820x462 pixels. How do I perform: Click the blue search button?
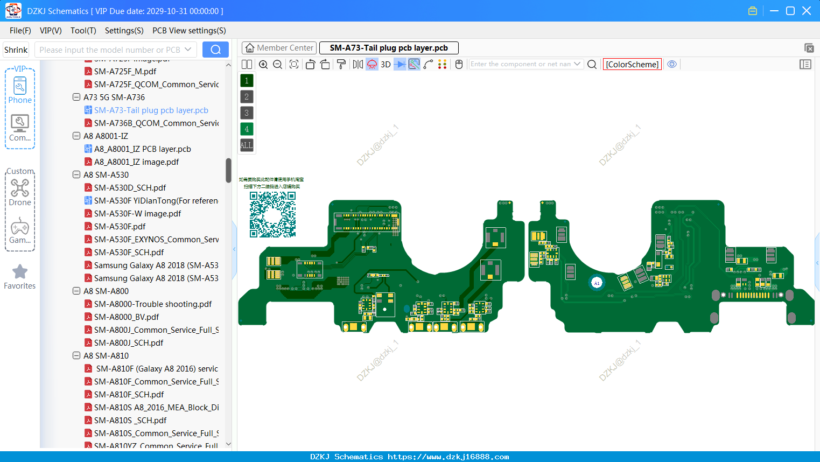215,50
